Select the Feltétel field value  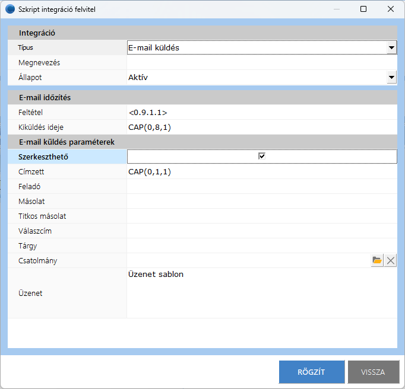261,112
